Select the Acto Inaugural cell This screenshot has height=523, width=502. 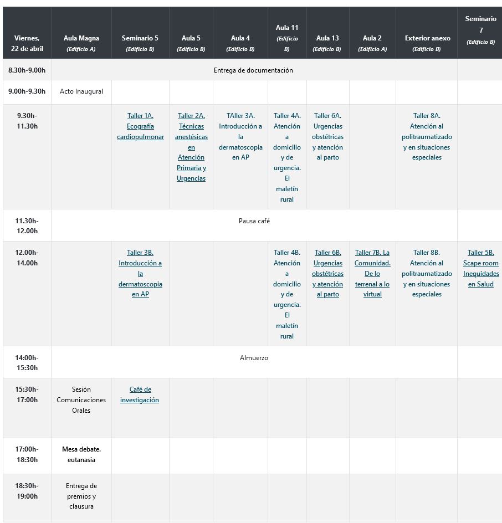(x=81, y=91)
